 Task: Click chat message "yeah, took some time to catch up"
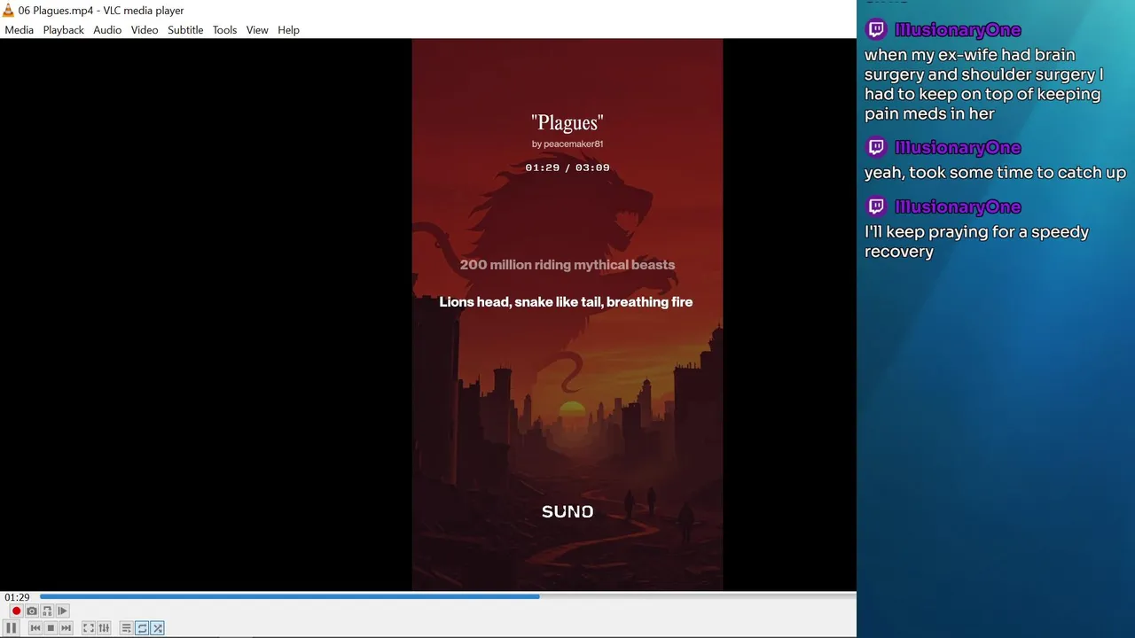pyautogui.click(x=995, y=173)
